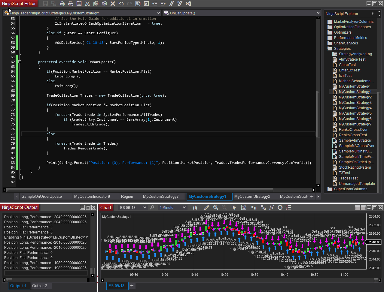Open the chart Bar Style icon
The height and width of the screenshot is (292, 384).
tap(195, 207)
